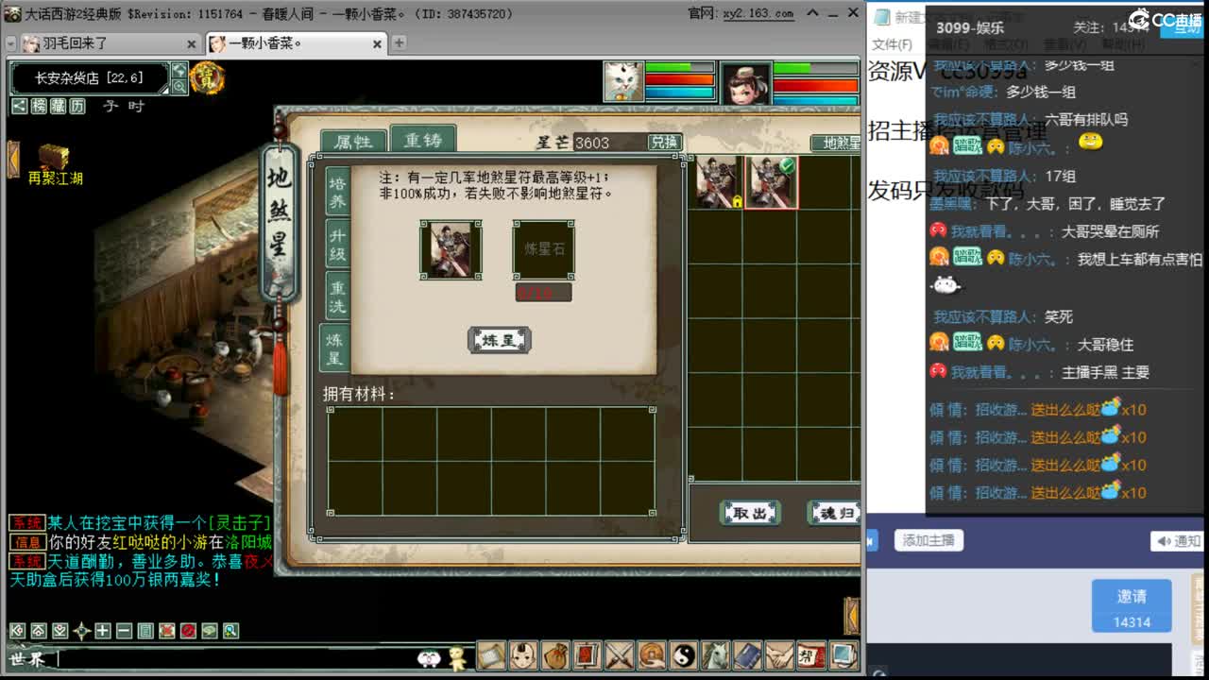Click the 兑换 exchange button
1209x680 pixels.
pyautogui.click(x=664, y=142)
